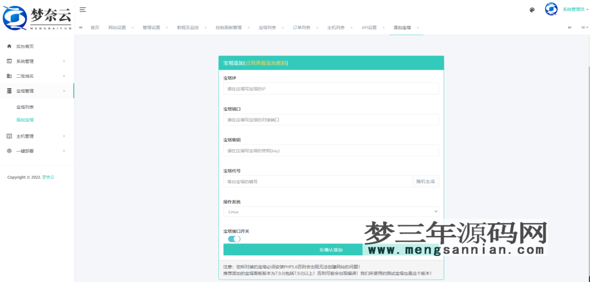Switch to the 网站设置 tab
Screen dimensions: 590x282
(117, 28)
